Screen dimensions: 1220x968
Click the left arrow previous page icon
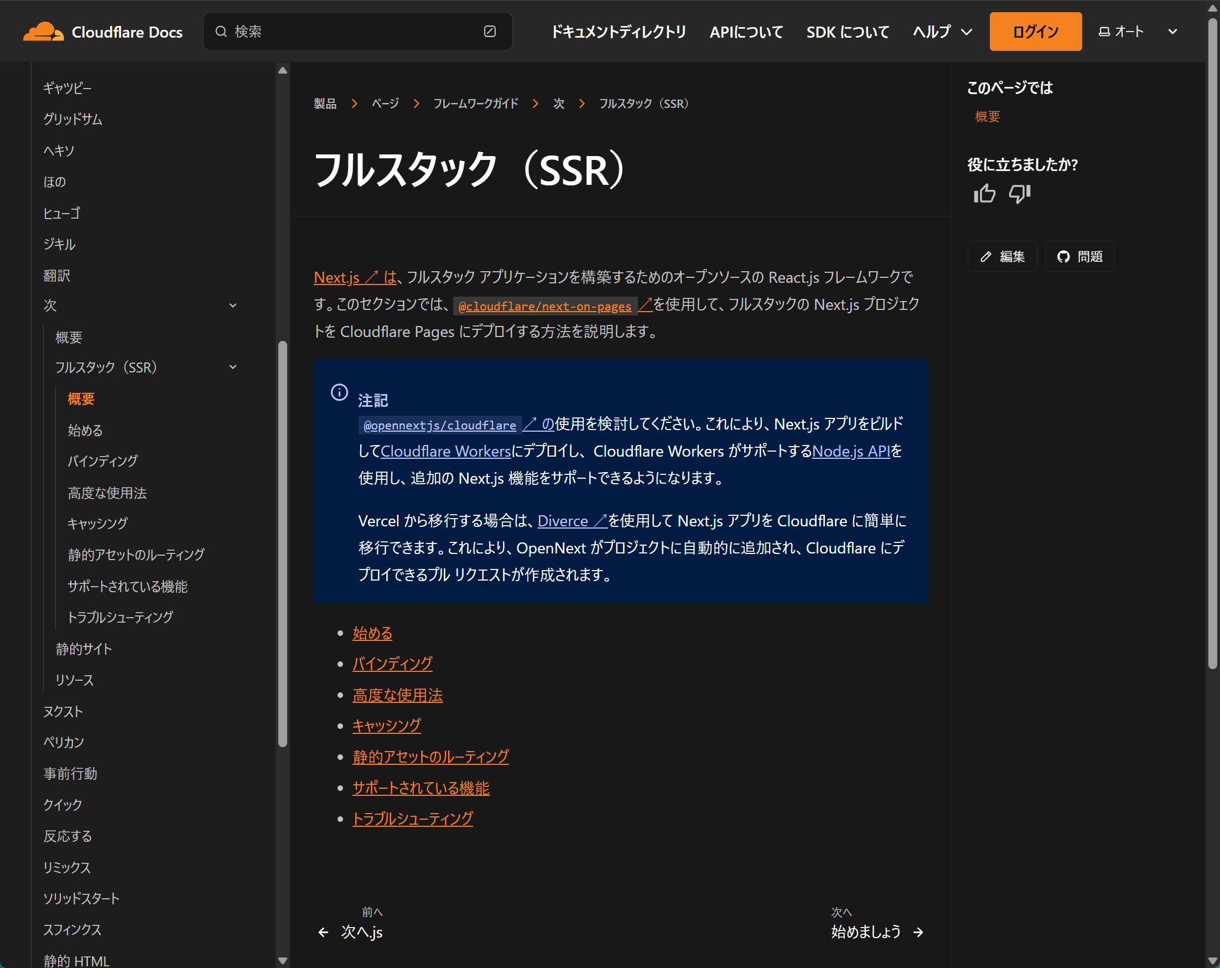click(x=324, y=933)
